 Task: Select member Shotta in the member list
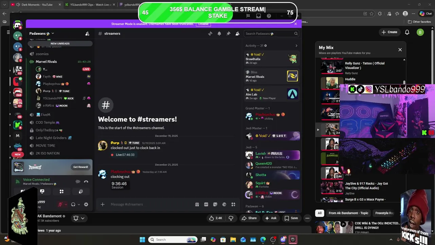(x=272, y=175)
